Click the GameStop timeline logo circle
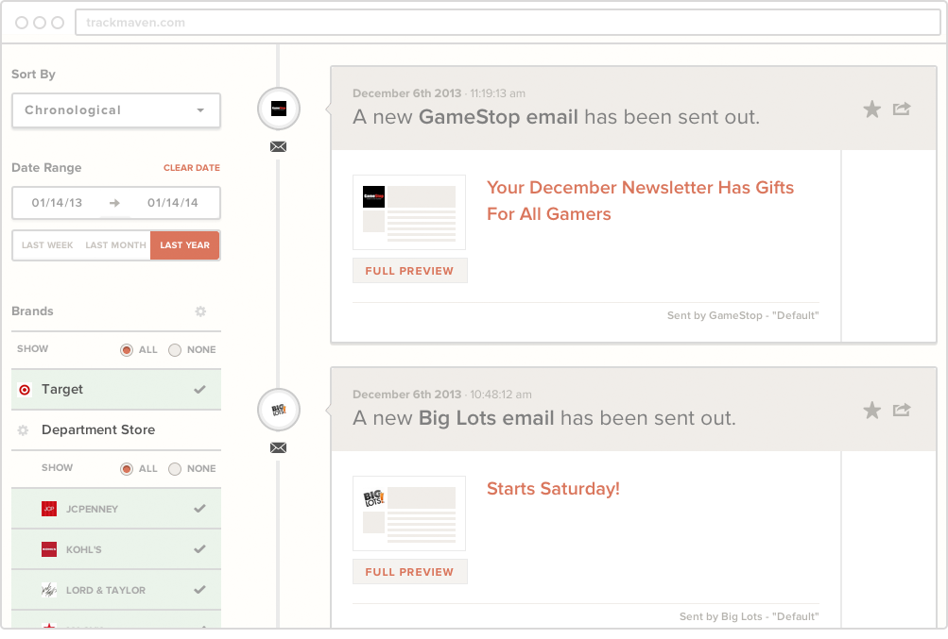Viewport: 948px width, 639px height. [279, 109]
